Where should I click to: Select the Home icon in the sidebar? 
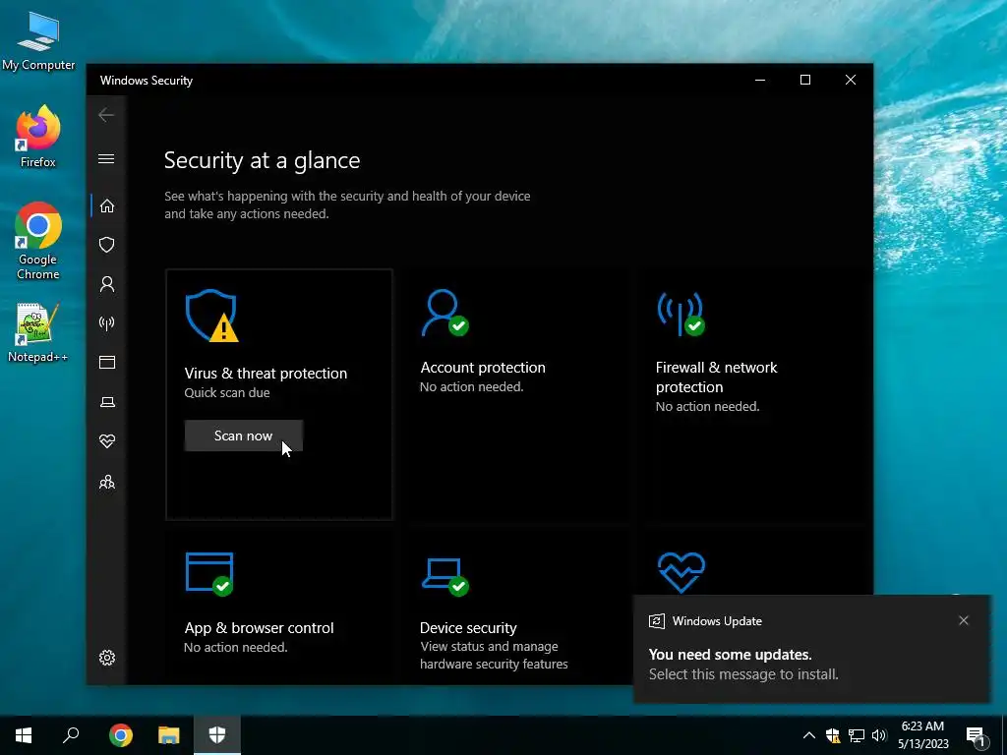pos(107,206)
